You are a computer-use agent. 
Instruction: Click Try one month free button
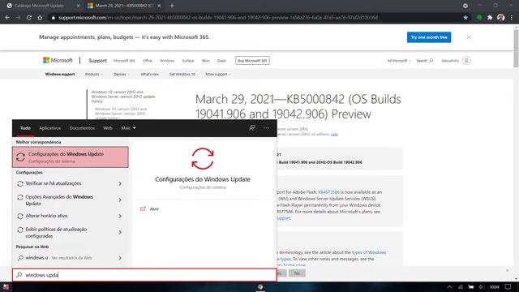pos(429,37)
